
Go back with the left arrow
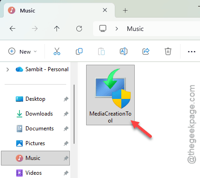[12, 29]
